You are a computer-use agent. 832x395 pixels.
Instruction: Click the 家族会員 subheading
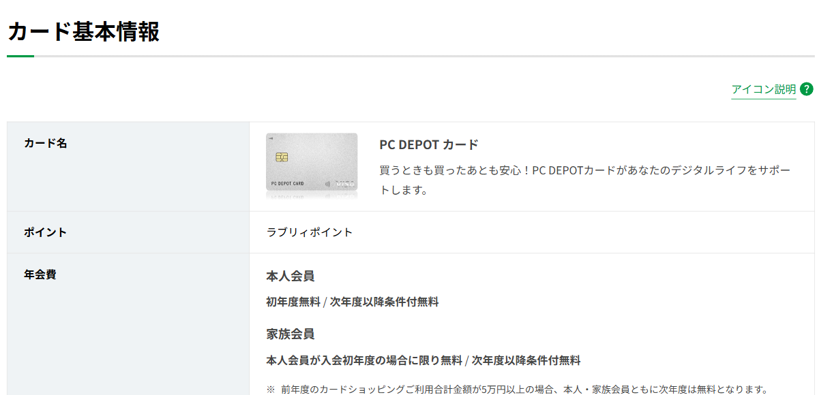tap(290, 334)
